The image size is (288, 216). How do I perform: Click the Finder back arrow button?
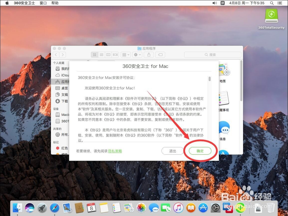tap(56, 54)
